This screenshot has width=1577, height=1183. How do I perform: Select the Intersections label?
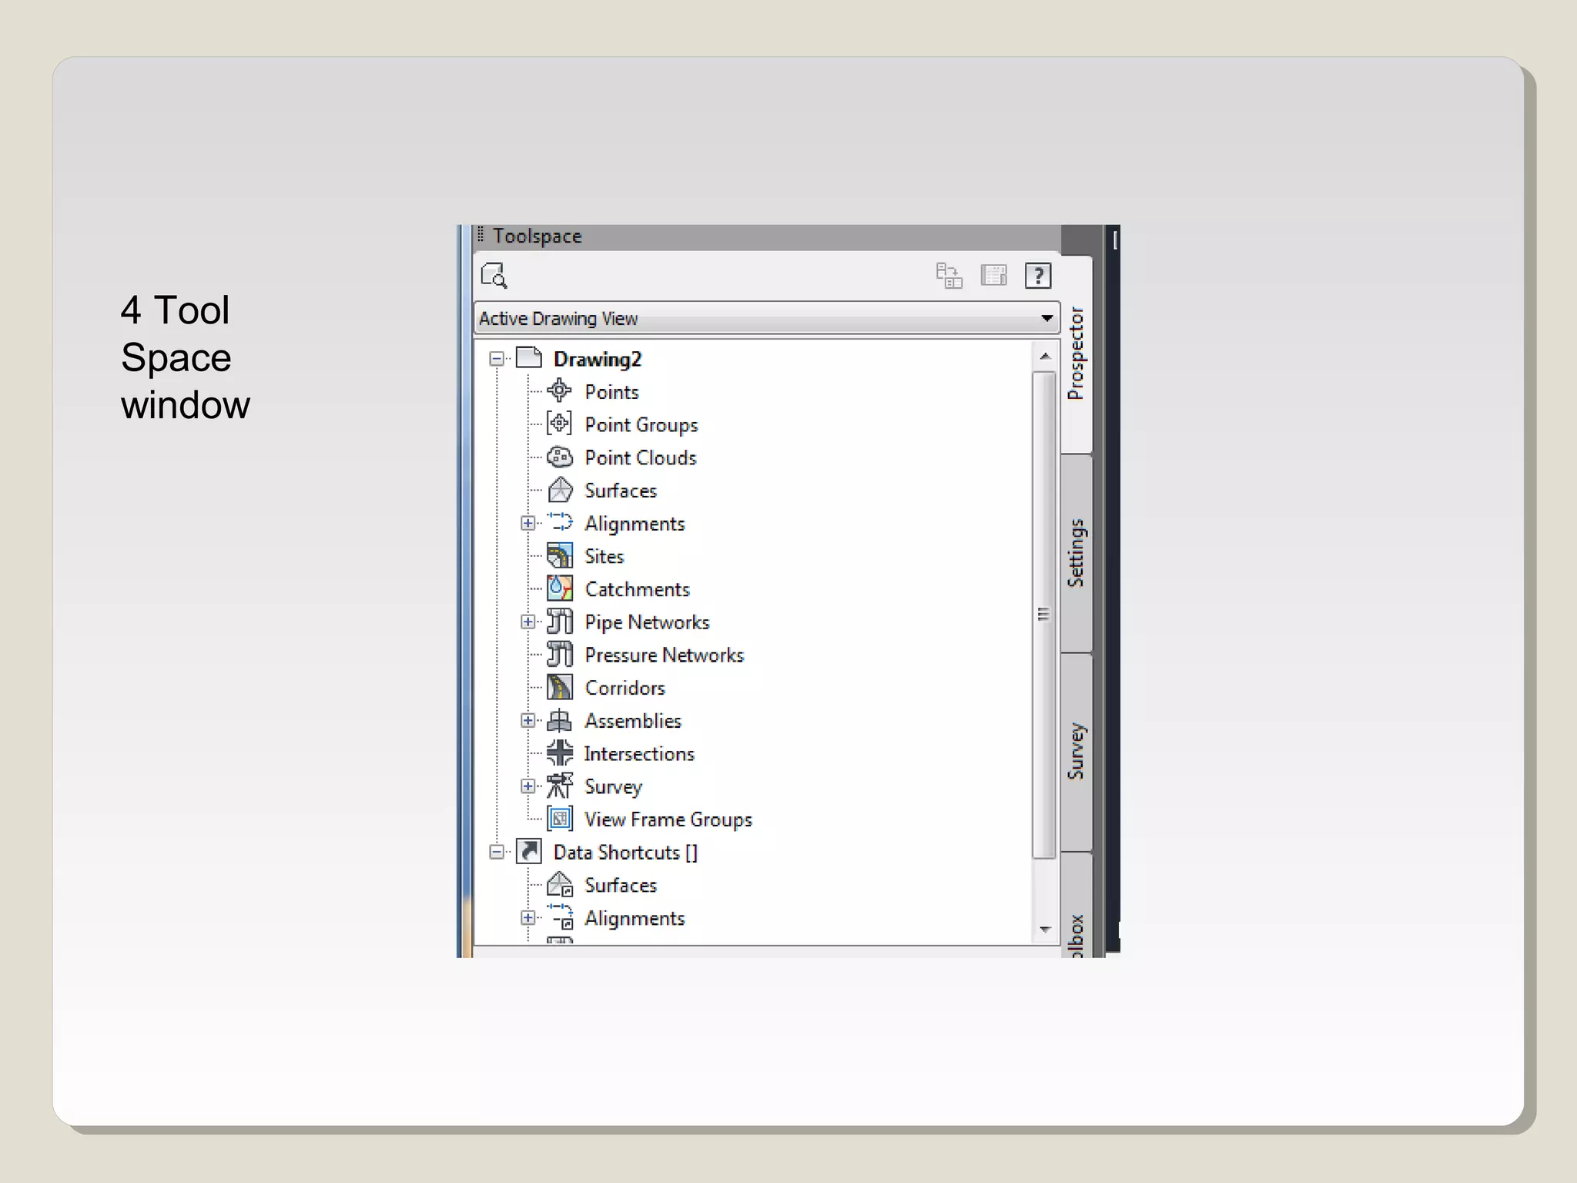[639, 753]
